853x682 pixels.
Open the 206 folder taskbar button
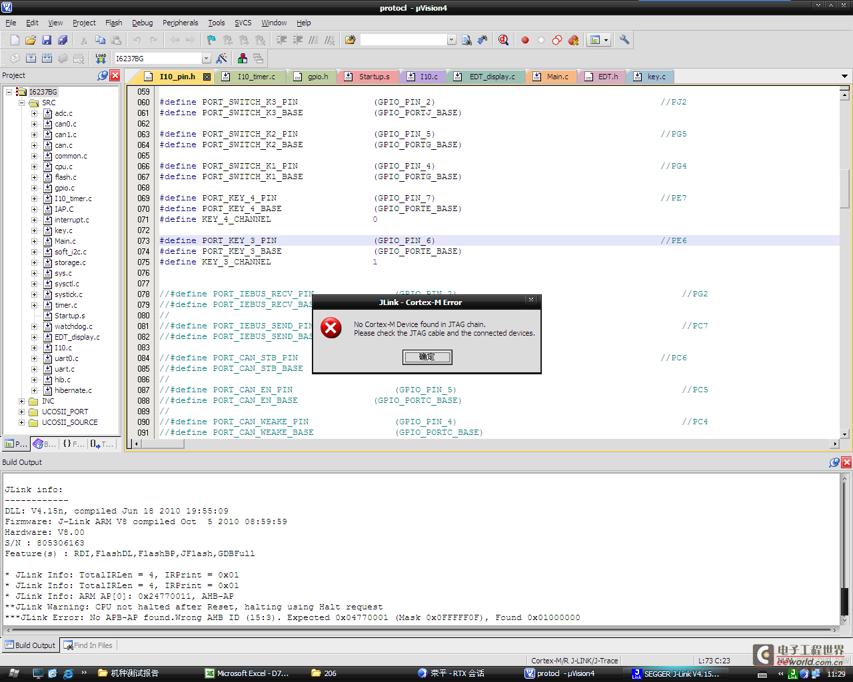point(324,673)
